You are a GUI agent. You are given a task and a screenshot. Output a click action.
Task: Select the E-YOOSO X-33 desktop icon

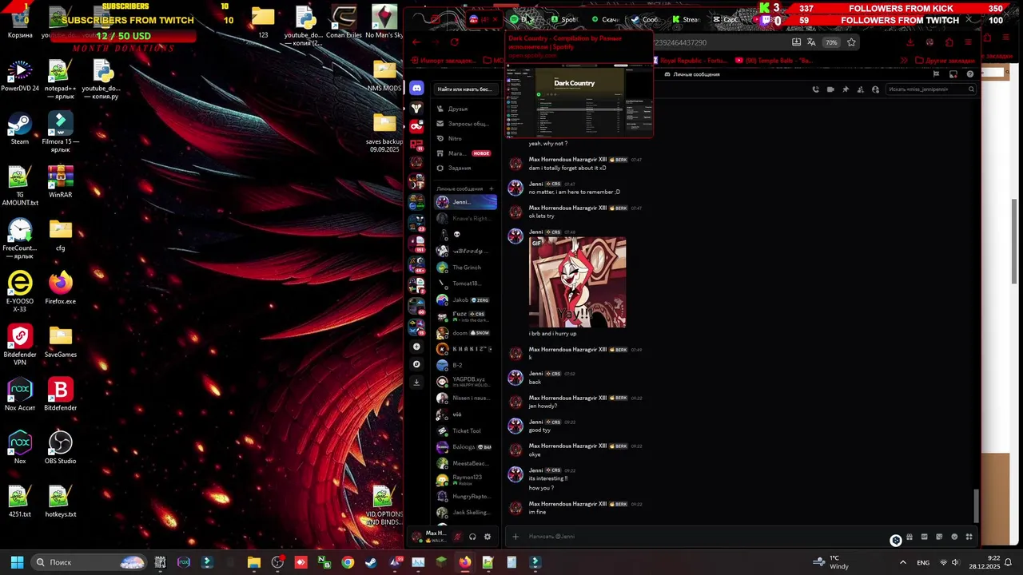pos(19,291)
